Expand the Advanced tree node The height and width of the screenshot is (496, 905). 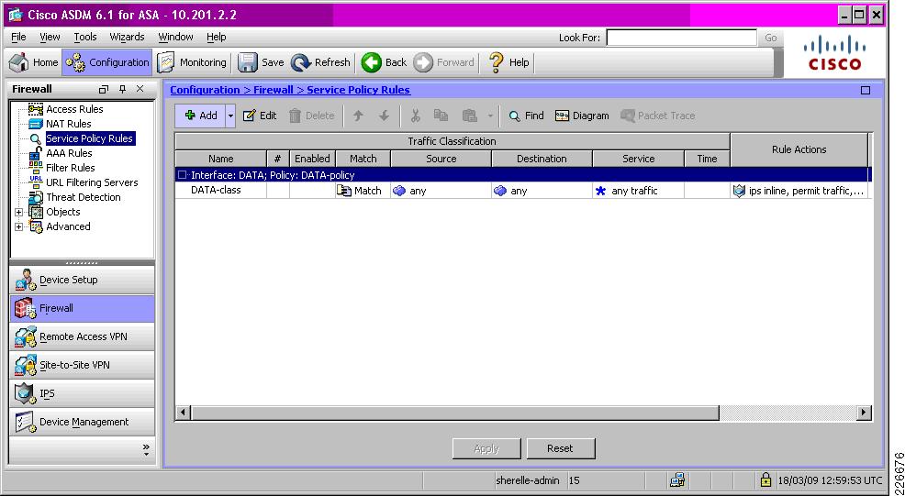point(18,227)
